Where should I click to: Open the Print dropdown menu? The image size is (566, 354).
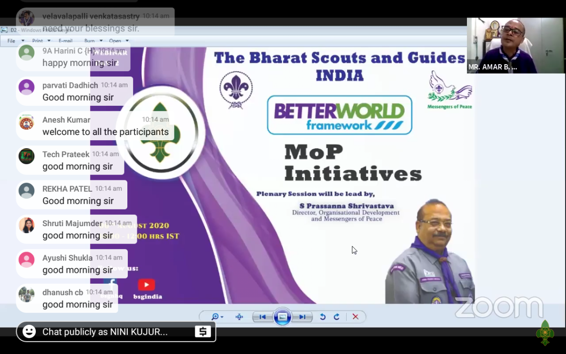coord(49,41)
